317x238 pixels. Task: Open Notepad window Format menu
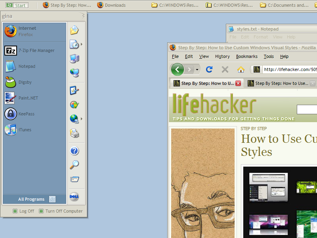click(x=261, y=37)
